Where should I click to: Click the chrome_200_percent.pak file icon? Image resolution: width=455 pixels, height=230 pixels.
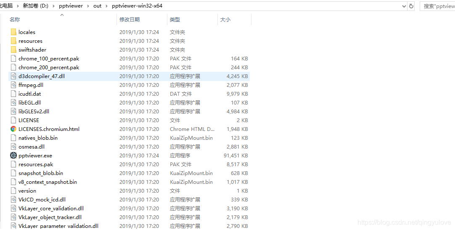(13, 68)
